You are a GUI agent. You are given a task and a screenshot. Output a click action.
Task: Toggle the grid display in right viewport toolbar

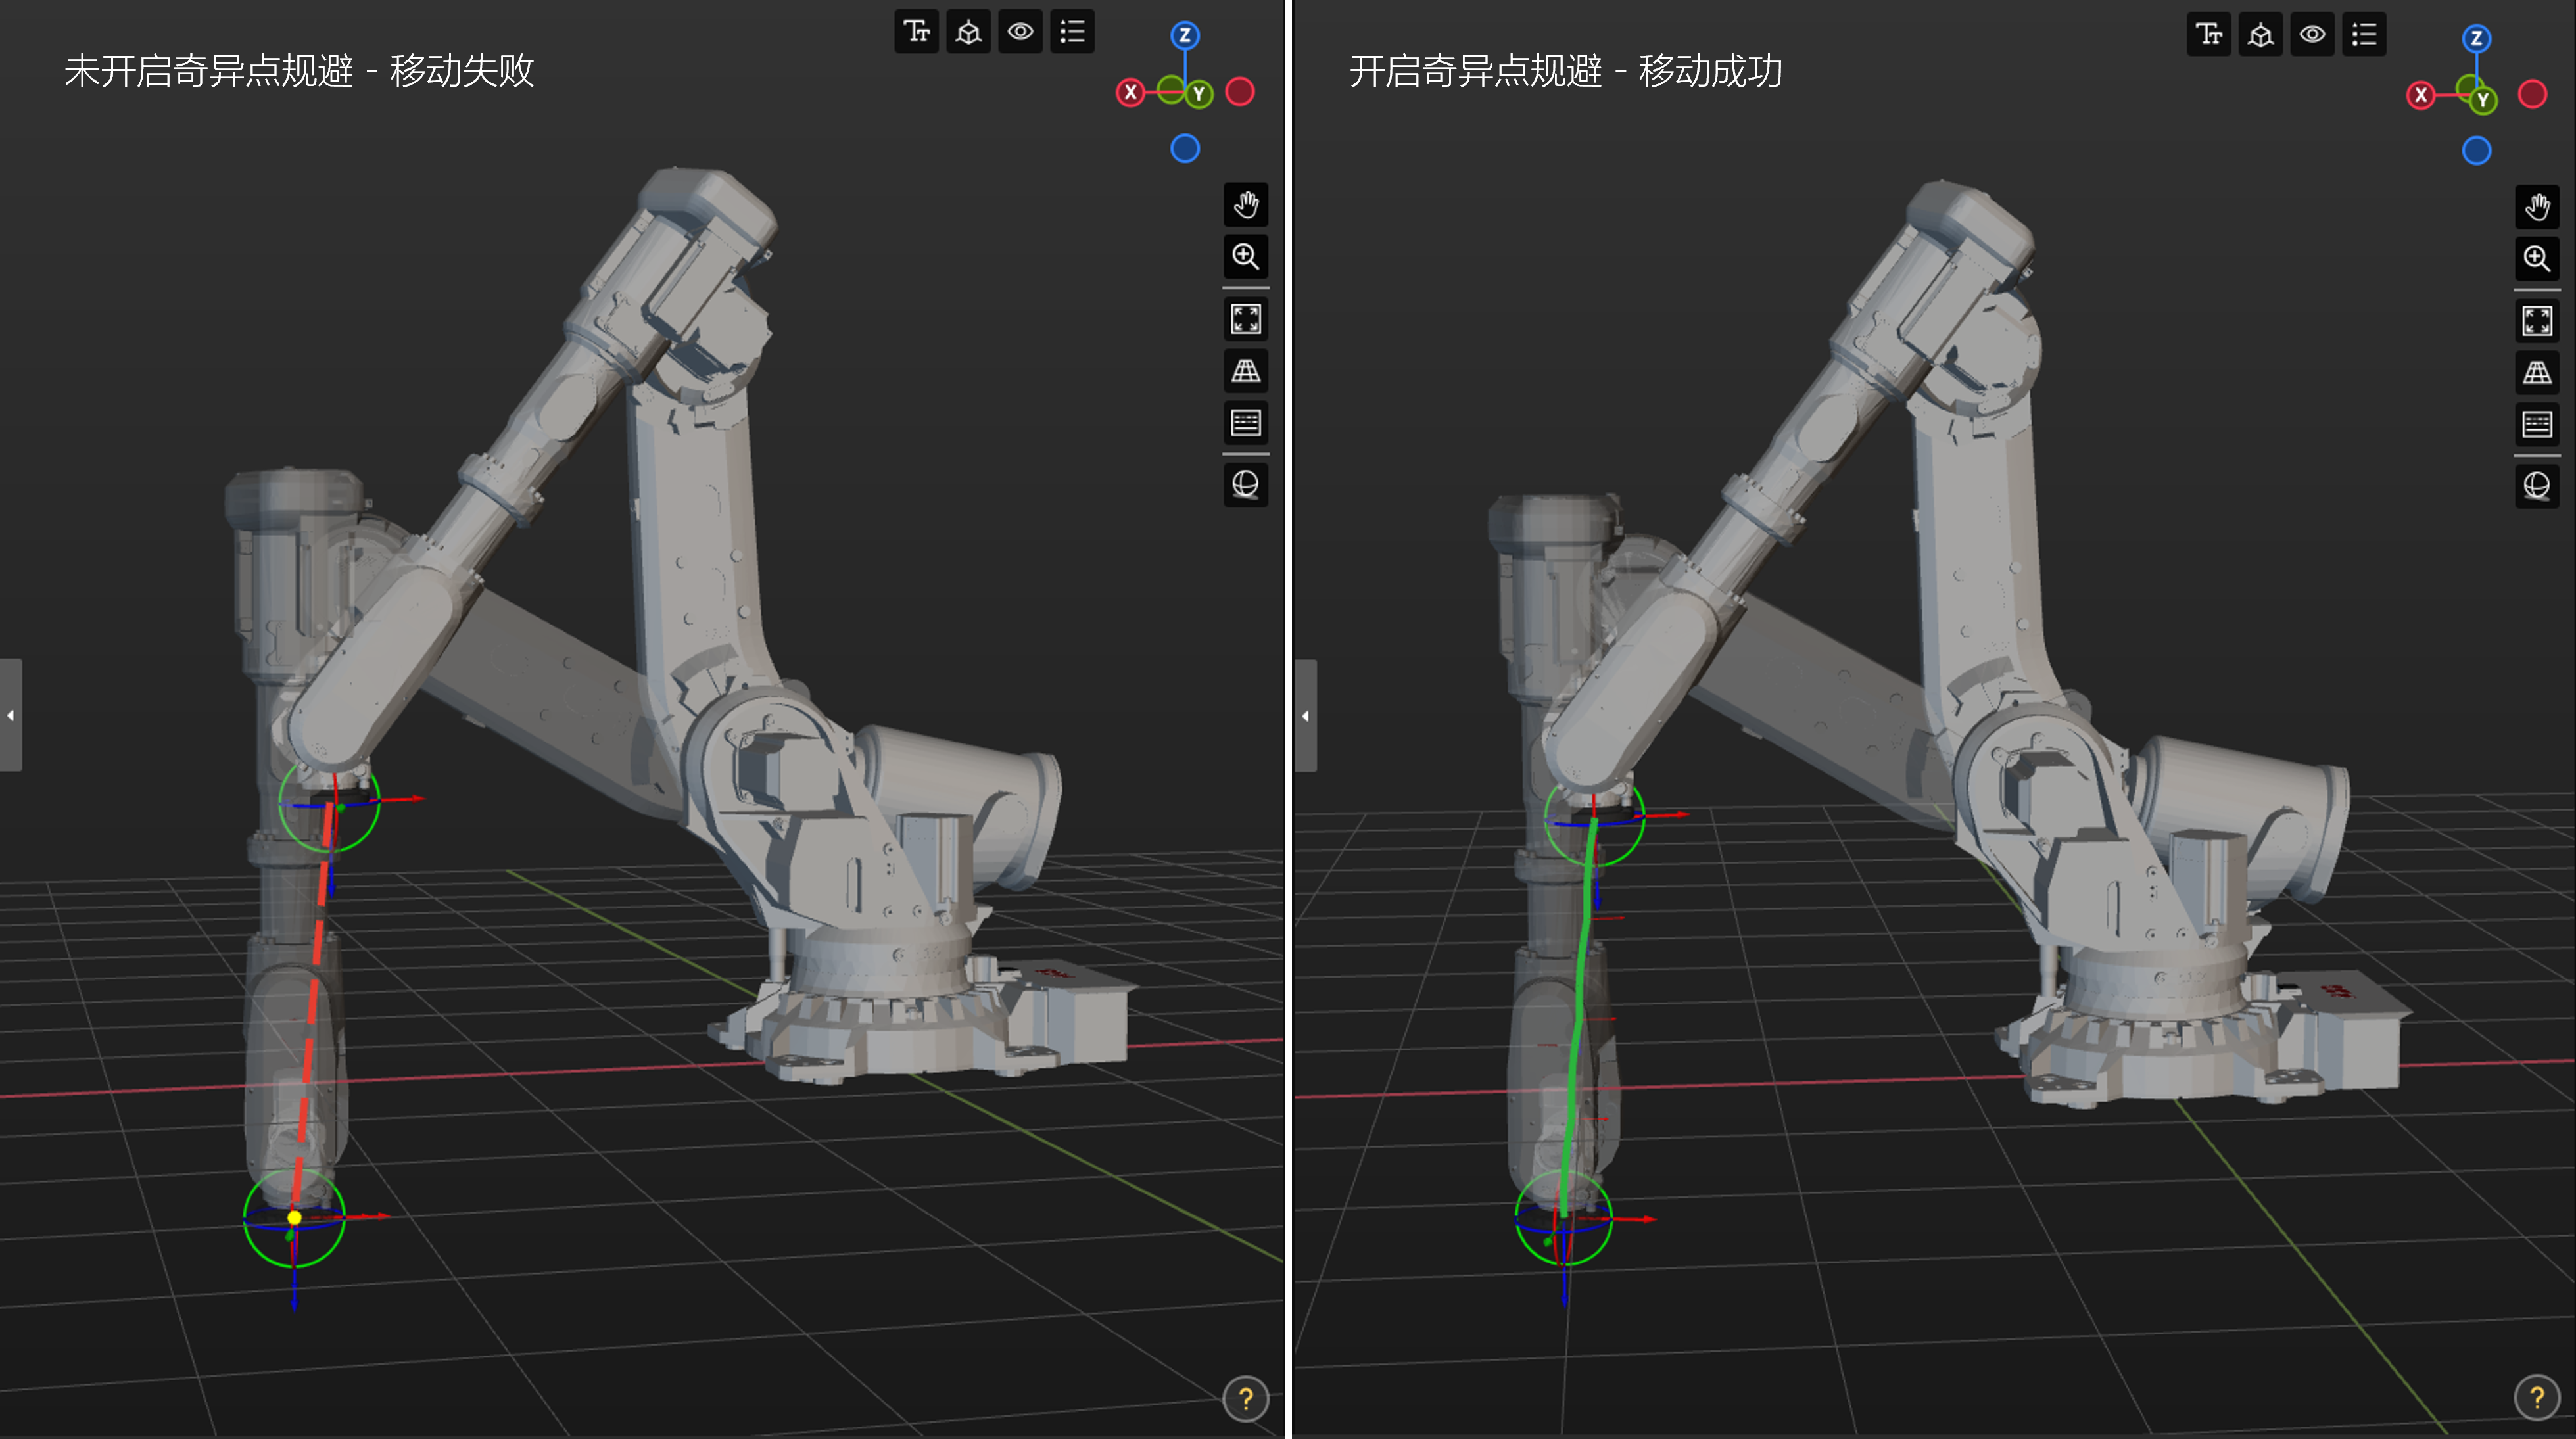pyautogui.click(x=2537, y=371)
